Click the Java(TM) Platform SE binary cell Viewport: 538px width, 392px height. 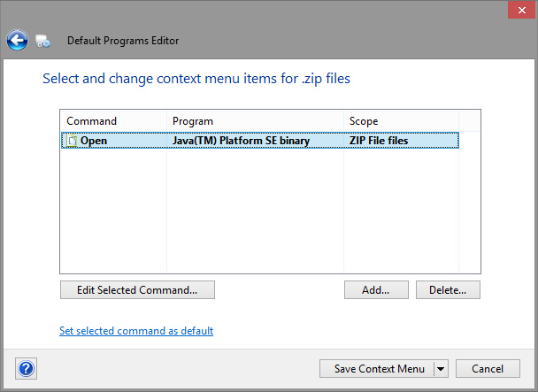coord(241,140)
